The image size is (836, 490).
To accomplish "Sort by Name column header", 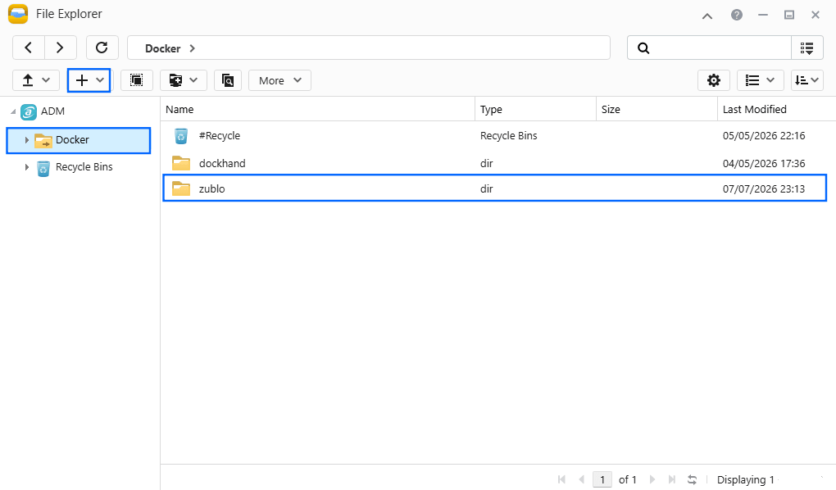I will tap(317, 109).
